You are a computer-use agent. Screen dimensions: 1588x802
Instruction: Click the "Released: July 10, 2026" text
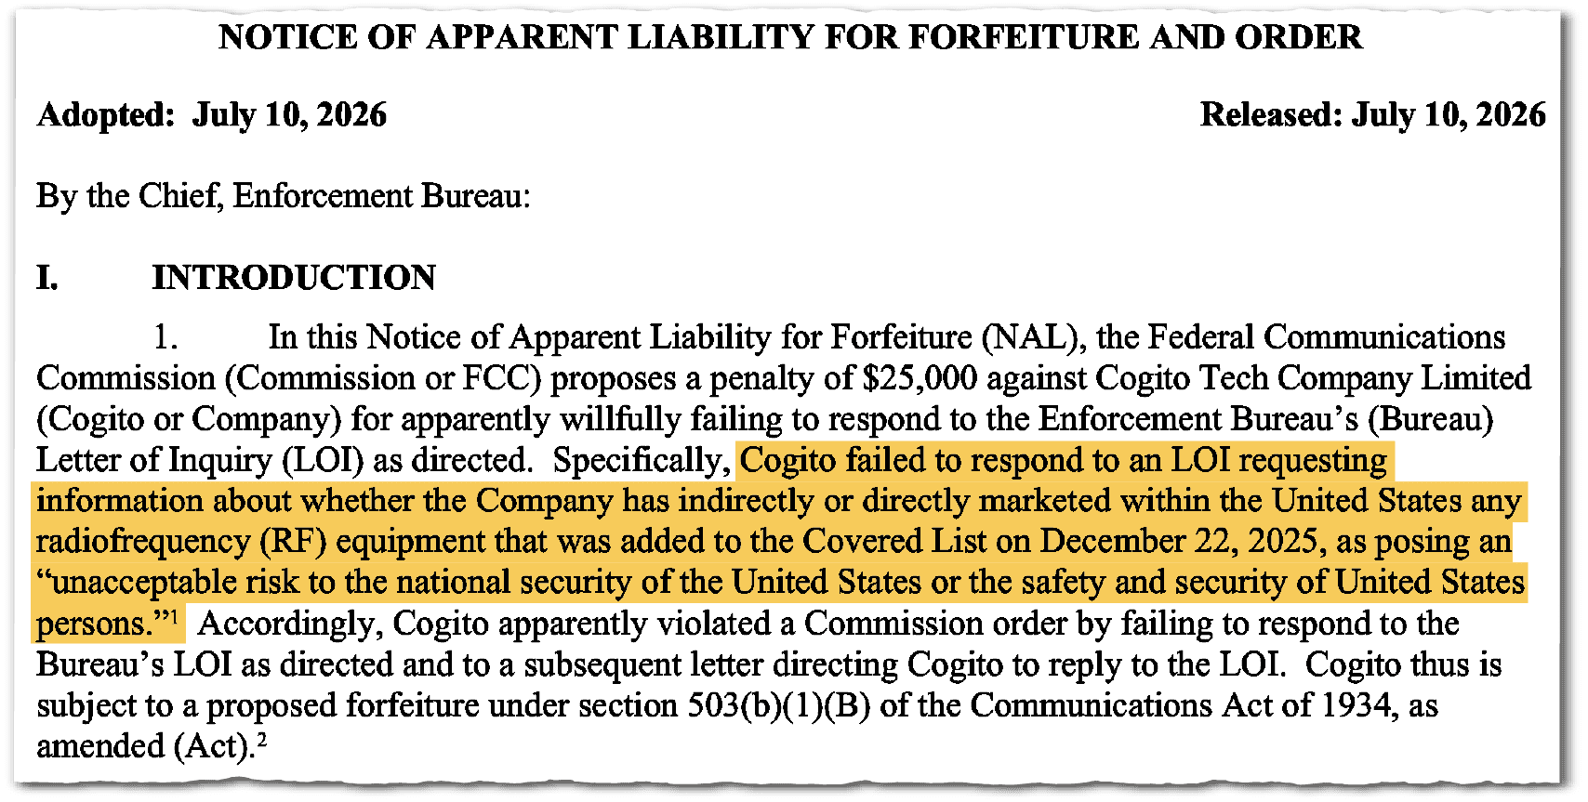(x=1372, y=115)
